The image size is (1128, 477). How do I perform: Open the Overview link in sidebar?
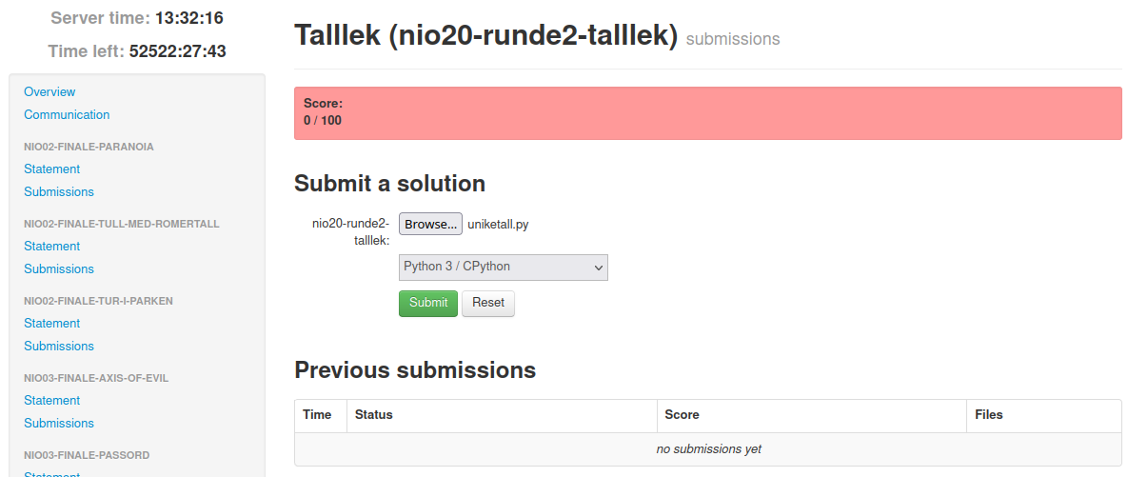[49, 92]
